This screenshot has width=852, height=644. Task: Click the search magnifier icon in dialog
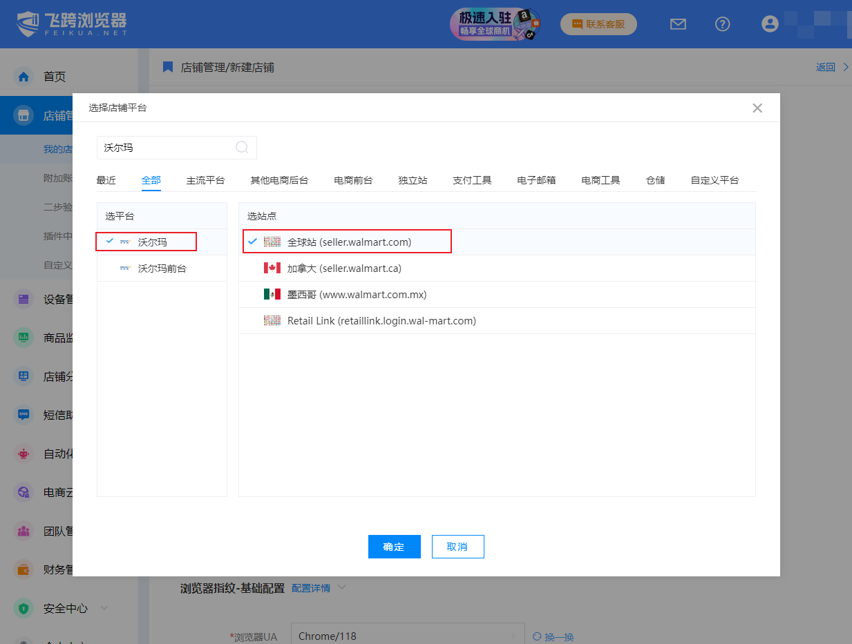point(242,147)
